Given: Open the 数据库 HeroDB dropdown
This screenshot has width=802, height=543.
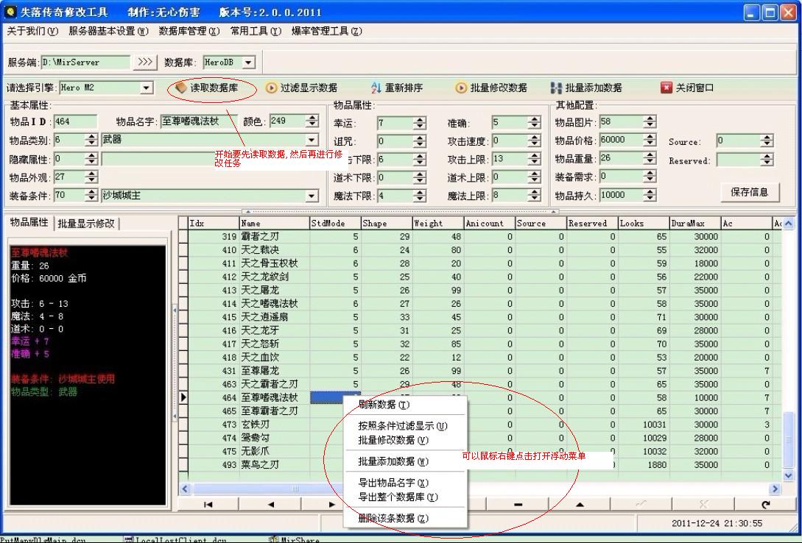Looking at the screenshot, I should click(x=248, y=63).
